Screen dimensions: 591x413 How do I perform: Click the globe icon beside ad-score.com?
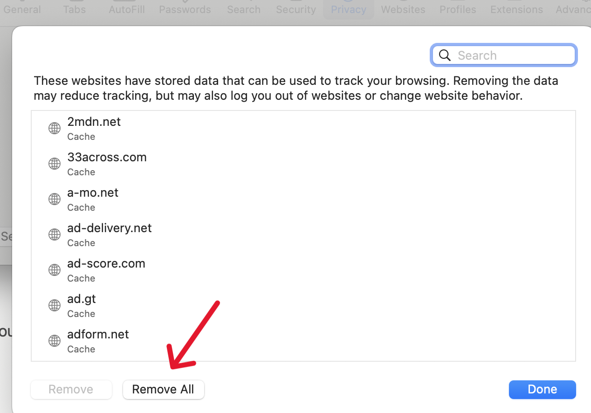[x=55, y=270]
